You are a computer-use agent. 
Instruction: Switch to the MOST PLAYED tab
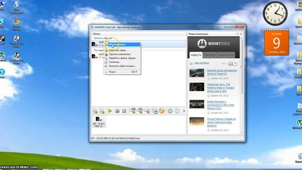click(x=226, y=55)
